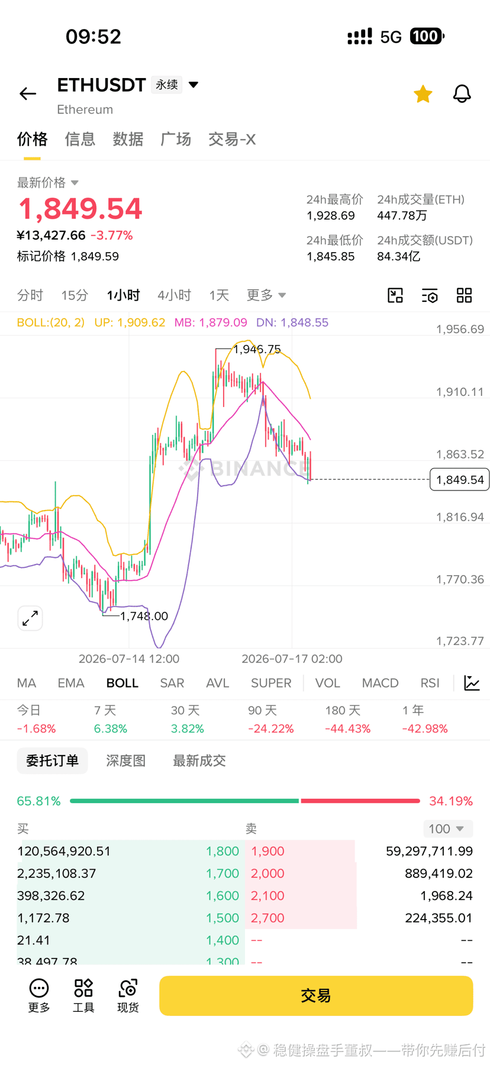Select the 2,700 sell price row
Viewport: 490px width, 1065px height.
(359, 918)
